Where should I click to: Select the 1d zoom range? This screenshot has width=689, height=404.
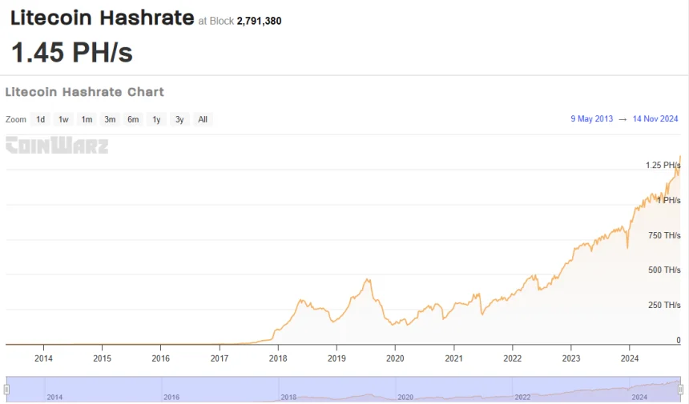click(x=40, y=119)
